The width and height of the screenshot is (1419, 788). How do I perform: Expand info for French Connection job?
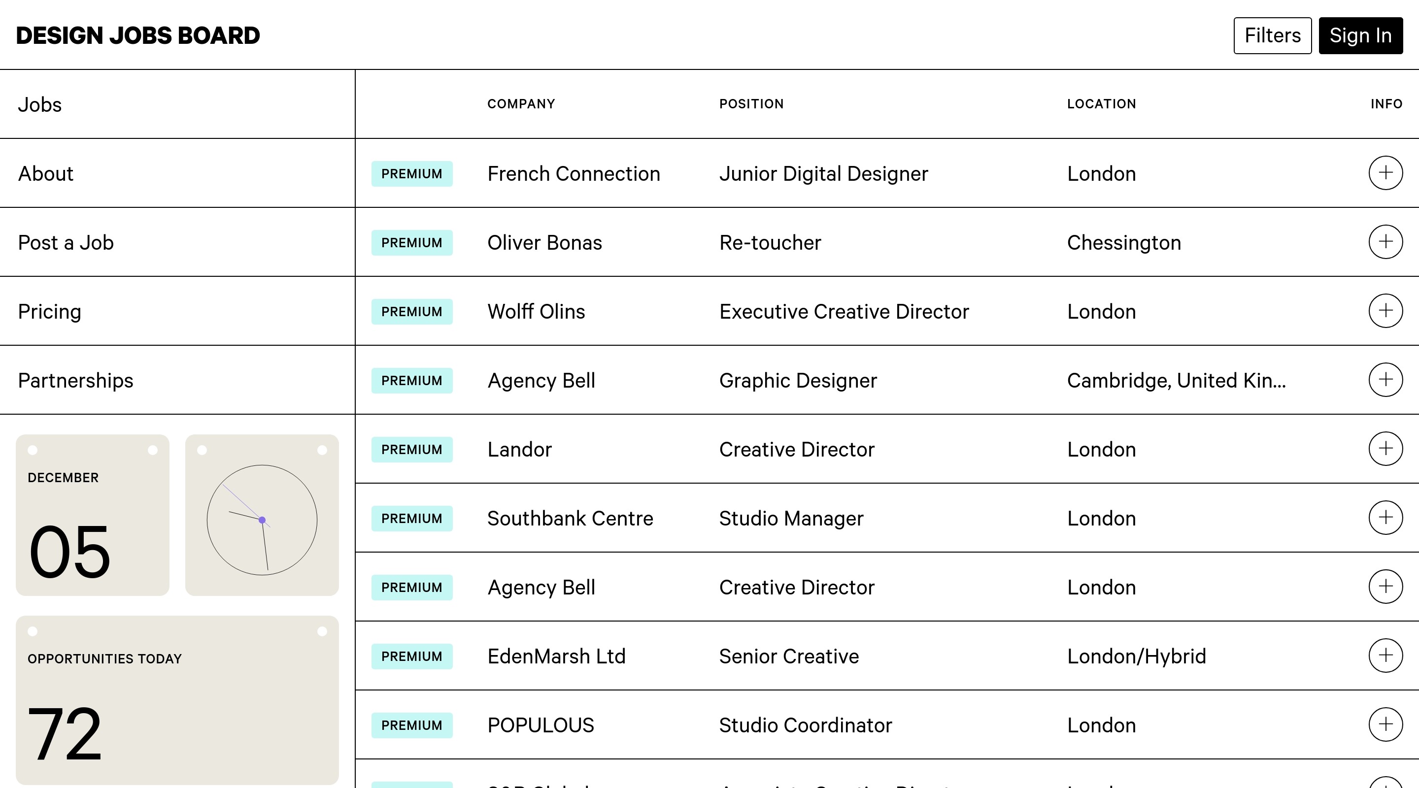[x=1385, y=173]
